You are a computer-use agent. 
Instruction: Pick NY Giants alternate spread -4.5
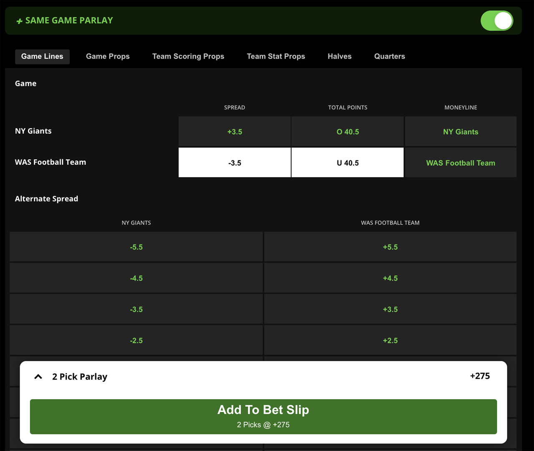click(136, 278)
